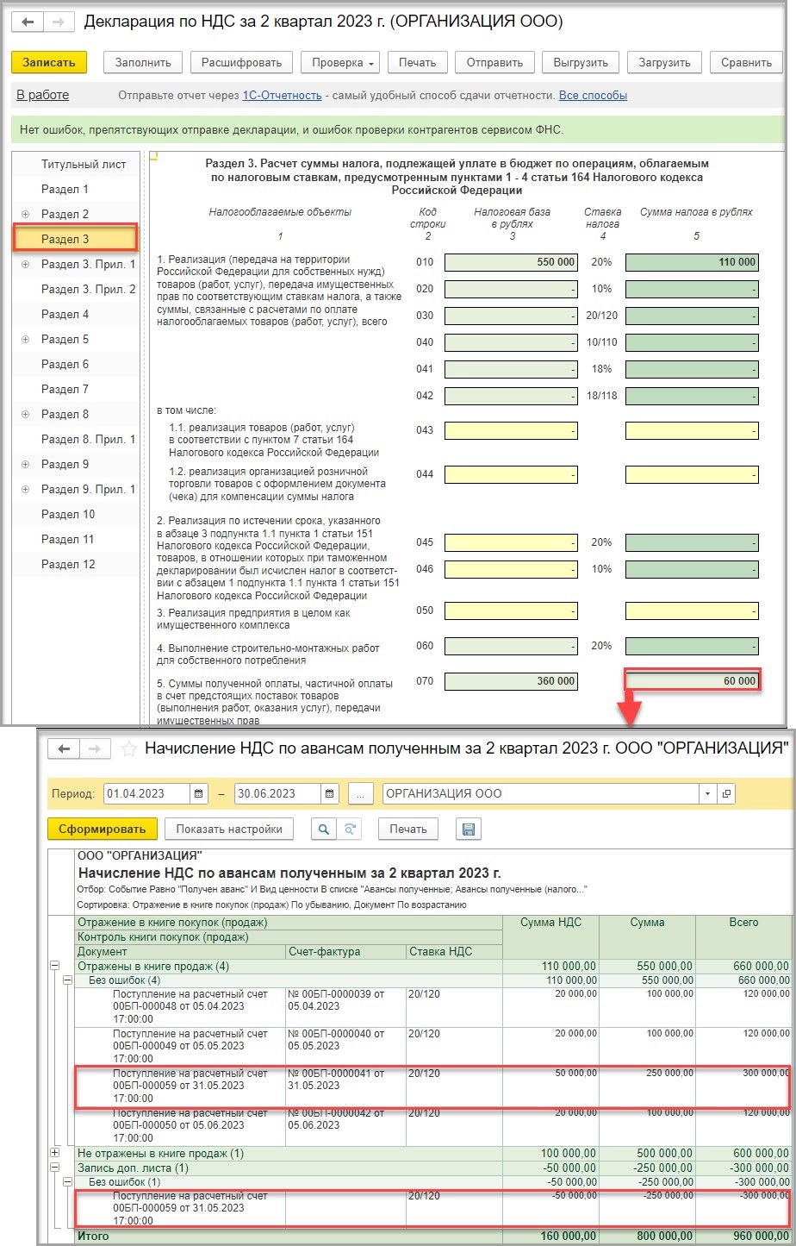Viewport: 796px width, 1246px height.
Task: Collapse Без ошибок (1) subgroup
Action: click(x=68, y=1182)
